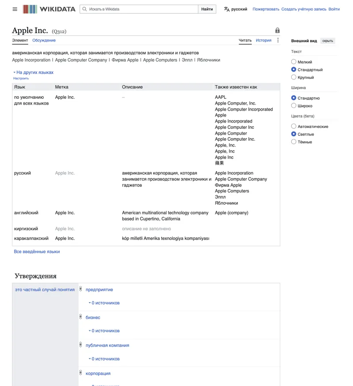Select Светлые color mode

click(293, 134)
